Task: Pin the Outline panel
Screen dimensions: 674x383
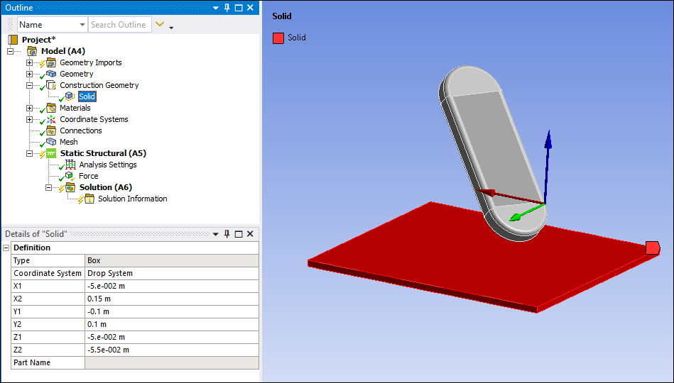Action: coord(227,8)
